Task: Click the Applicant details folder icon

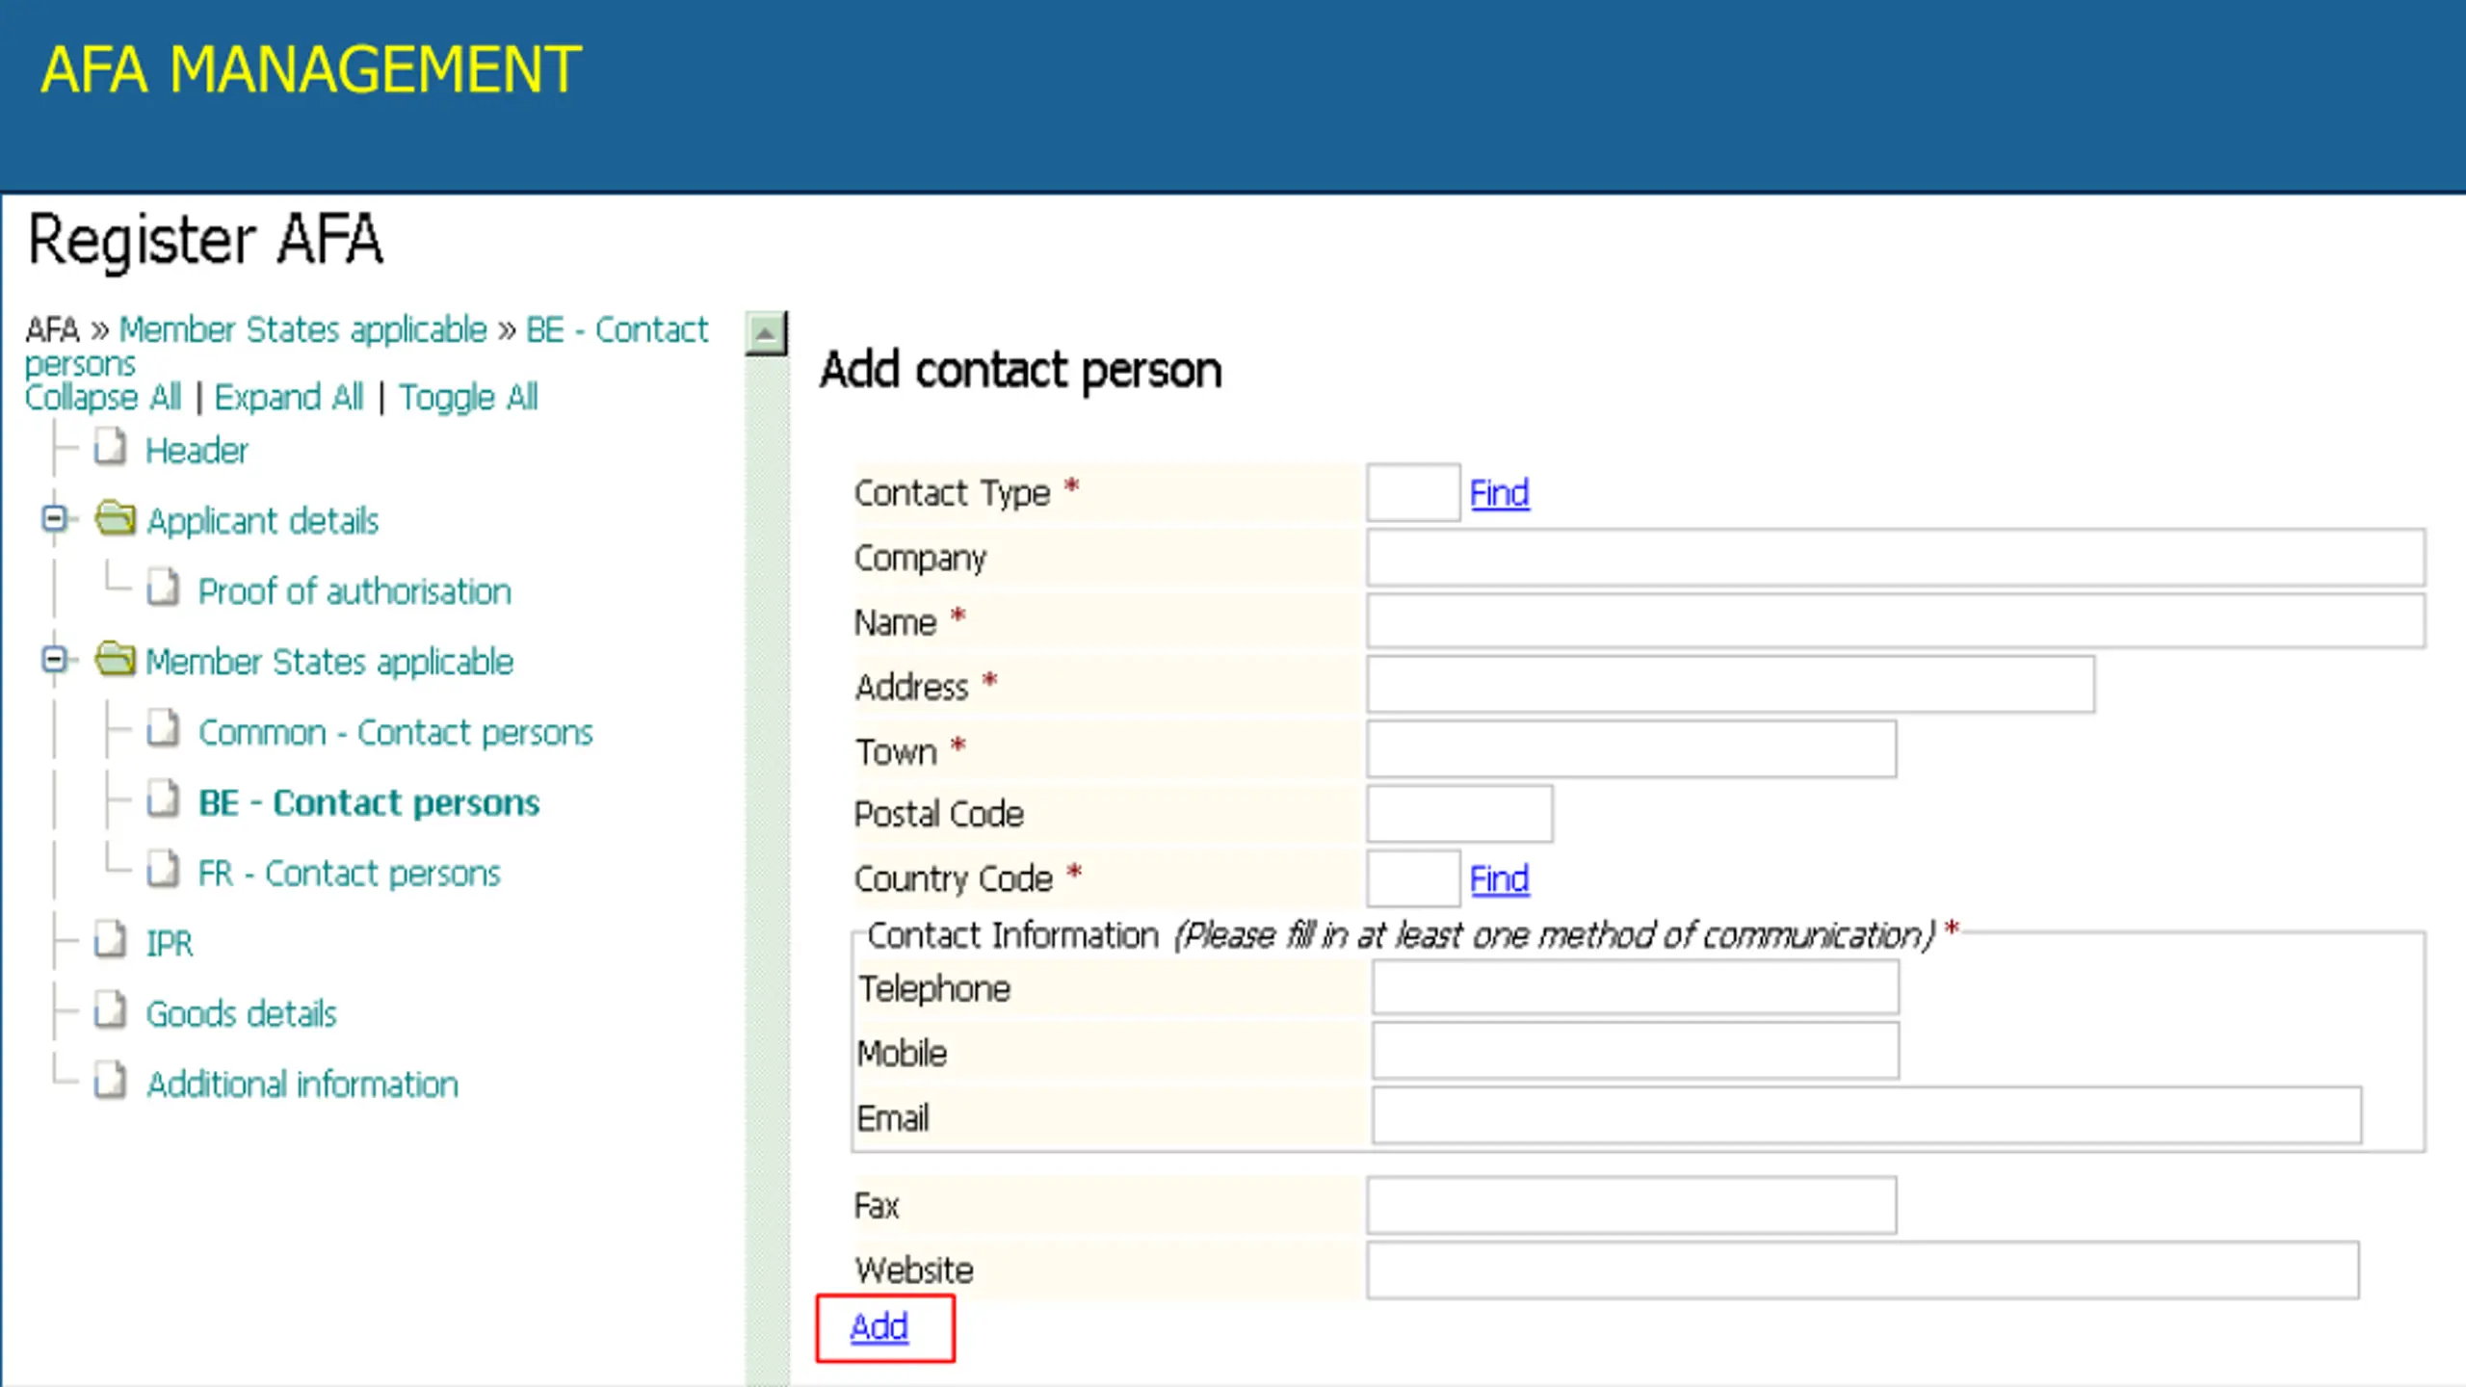Action: [116, 519]
